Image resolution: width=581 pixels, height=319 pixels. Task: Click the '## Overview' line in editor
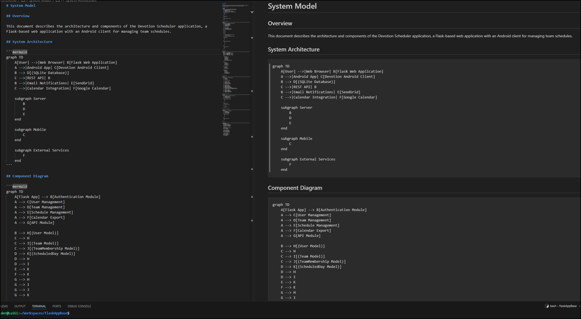[x=18, y=16]
